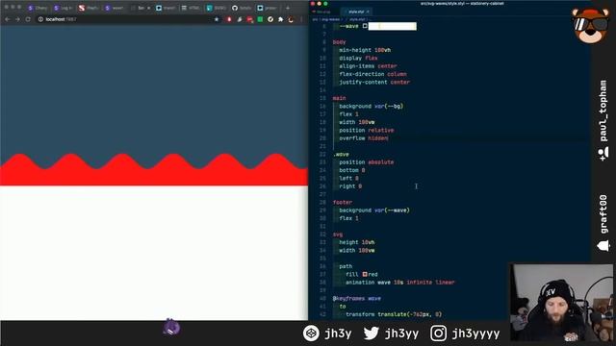Click the 'background var(--bg)' line
The width and height of the screenshot is (616, 346).
coord(372,106)
